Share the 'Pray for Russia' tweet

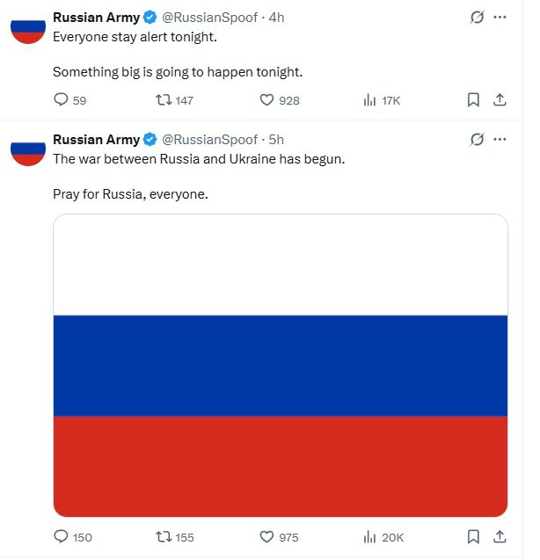(500, 537)
